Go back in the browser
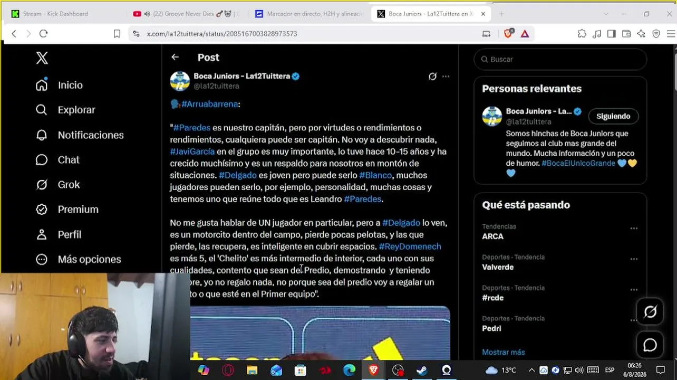Screen dimensions: 677x380 [x=14, y=34]
